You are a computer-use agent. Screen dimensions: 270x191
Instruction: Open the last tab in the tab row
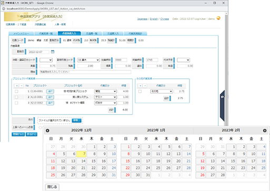[135, 34]
